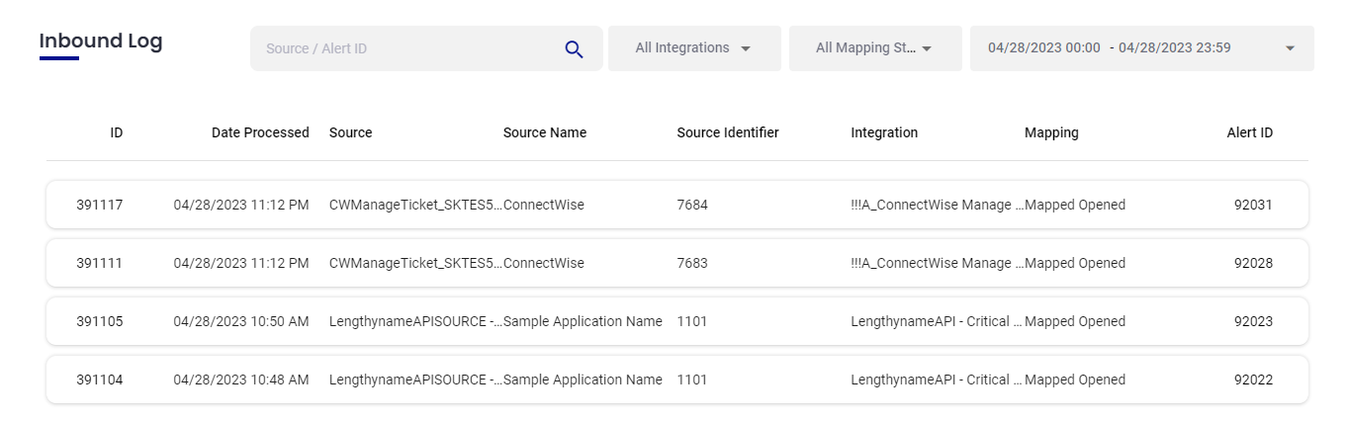Click the Source column header
The height and width of the screenshot is (423, 1348).
tap(351, 132)
